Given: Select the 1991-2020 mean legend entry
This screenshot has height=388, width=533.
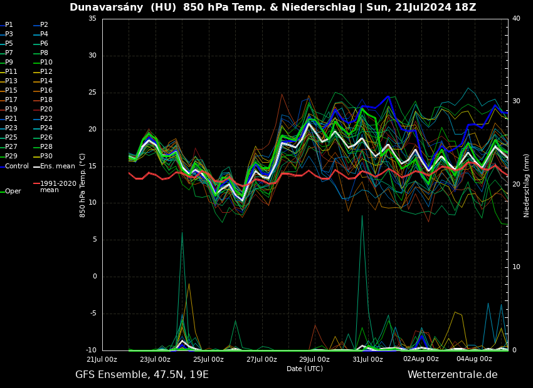Looking at the screenshot, I should (58, 186).
